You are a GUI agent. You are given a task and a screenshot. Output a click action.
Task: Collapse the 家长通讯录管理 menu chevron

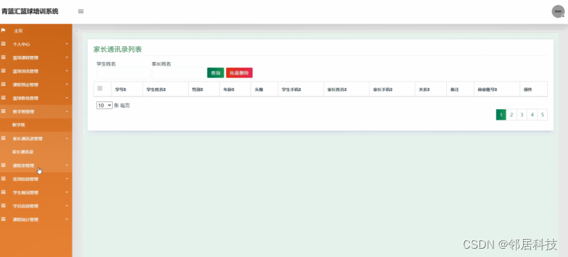pyautogui.click(x=67, y=139)
